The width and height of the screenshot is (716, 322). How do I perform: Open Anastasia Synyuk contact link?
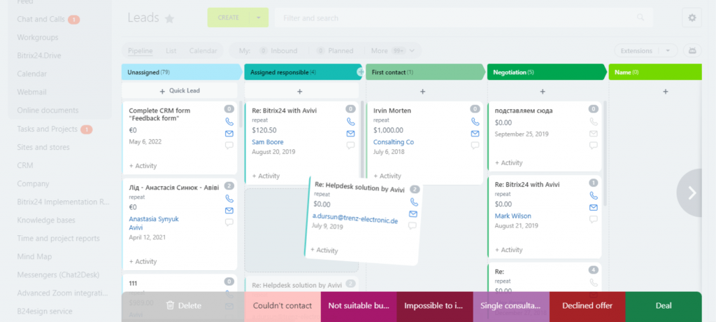pos(154,219)
